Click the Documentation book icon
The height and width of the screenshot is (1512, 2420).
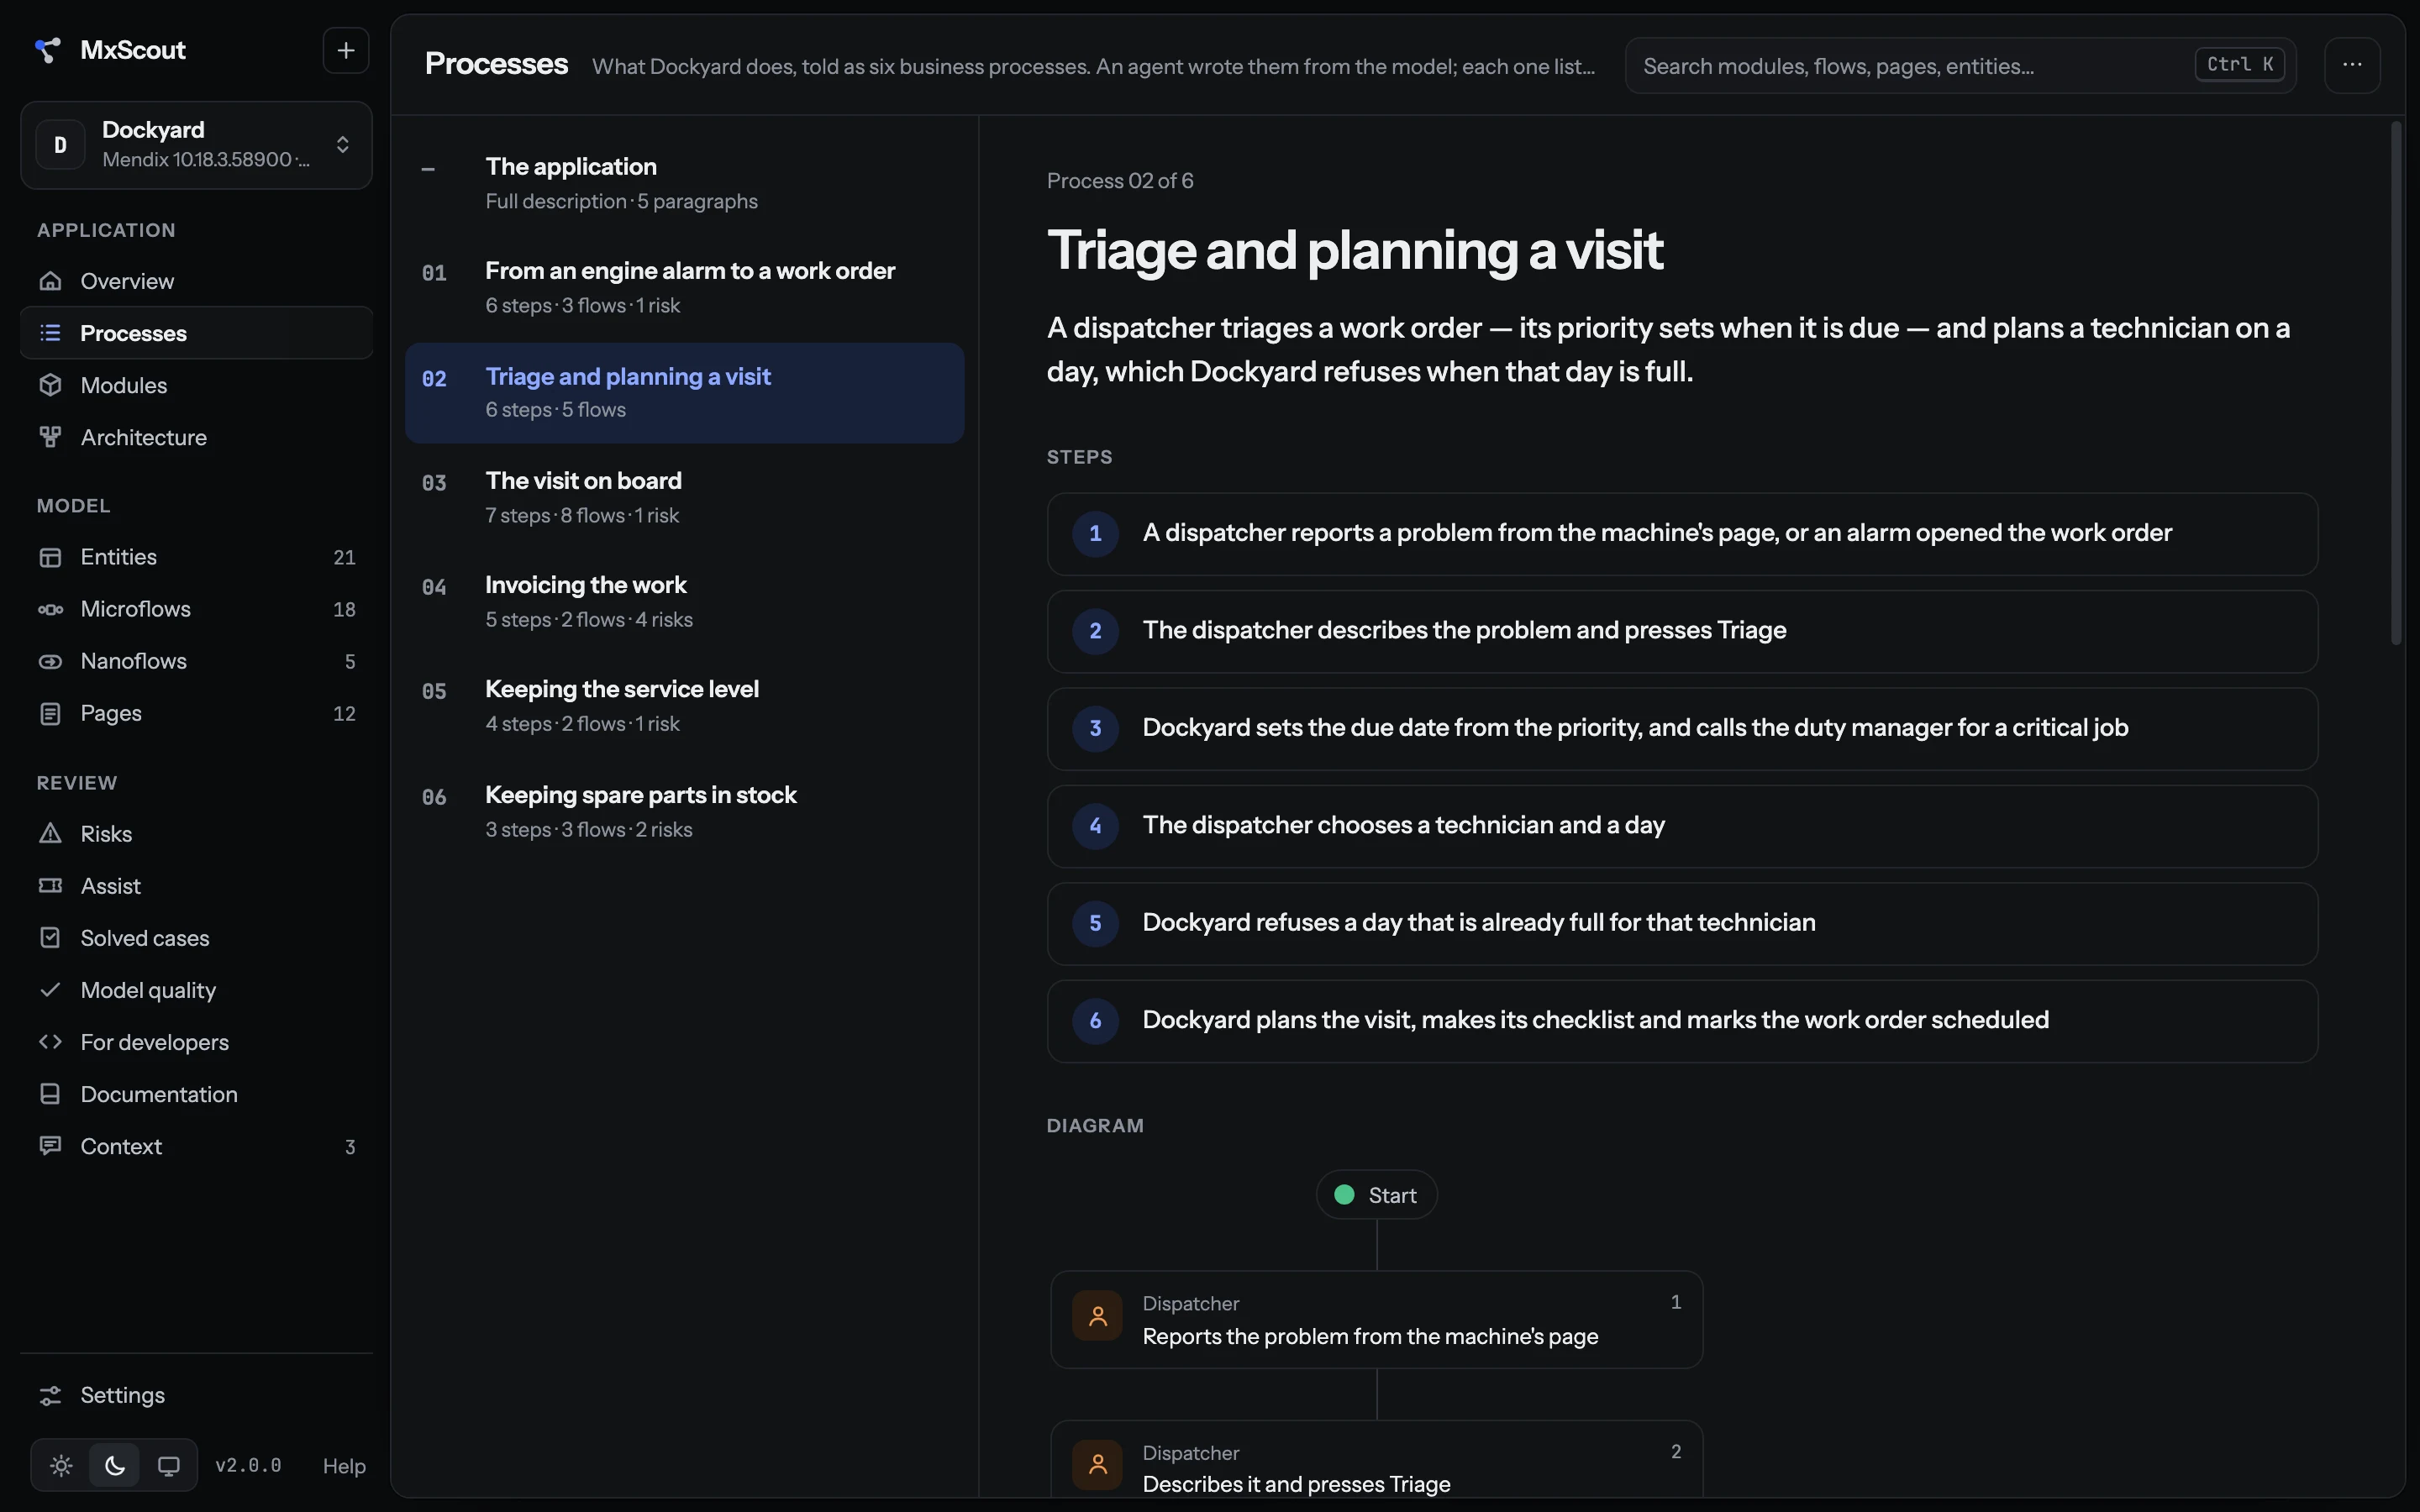(x=50, y=1094)
